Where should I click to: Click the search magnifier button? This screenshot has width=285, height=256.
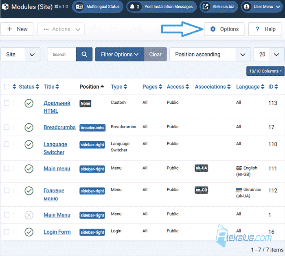click(84, 54)
